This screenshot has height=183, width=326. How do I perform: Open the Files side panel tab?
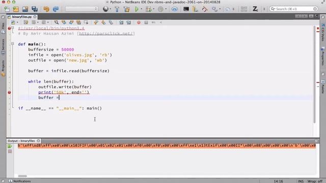pos(3,27)
